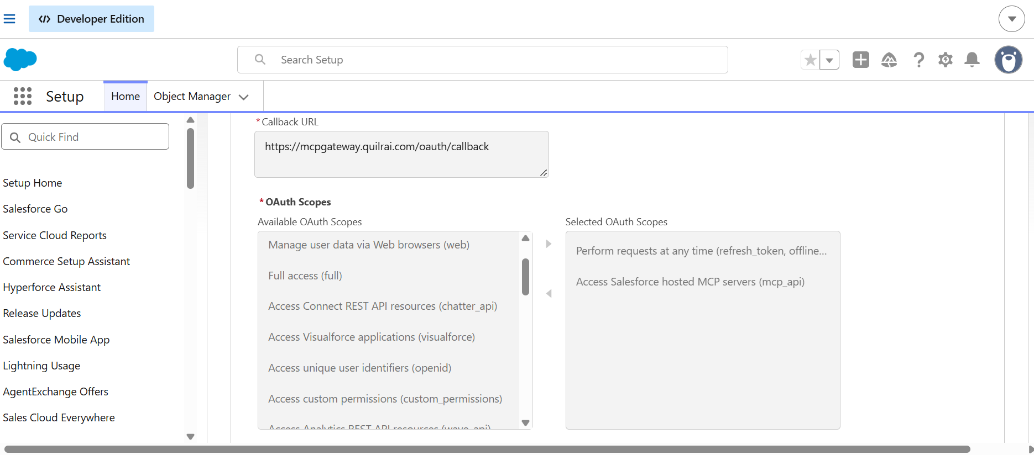Open the favorites list dropdown arrow

[x=829, y=60]
